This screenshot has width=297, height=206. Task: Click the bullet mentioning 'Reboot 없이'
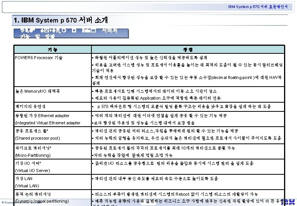coord(175,194)
